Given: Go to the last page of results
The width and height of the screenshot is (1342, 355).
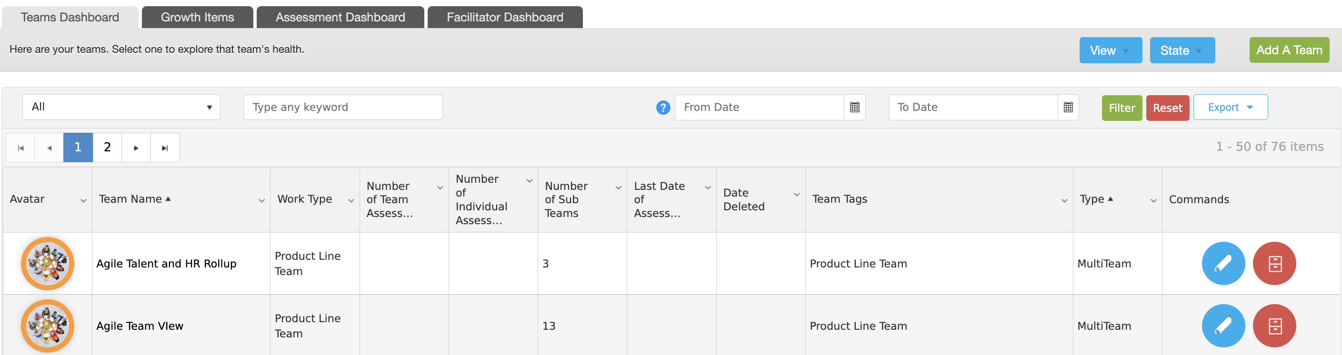Looking at the screenshot, I should click(165, 148).
